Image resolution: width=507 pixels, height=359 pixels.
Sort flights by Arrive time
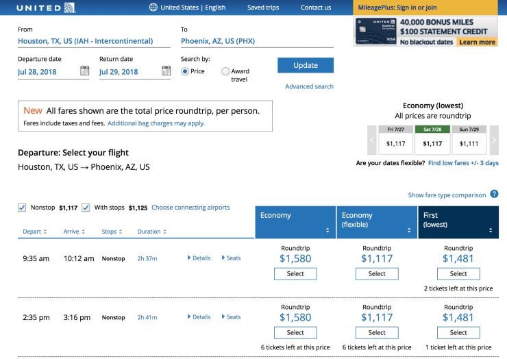[x=74, y=232]
